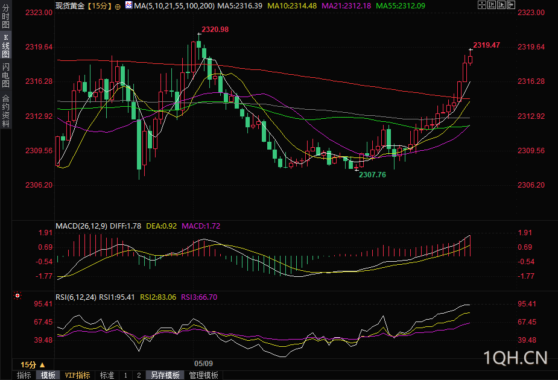Select template slot 2
558x380 pixels.
(139, 375)
